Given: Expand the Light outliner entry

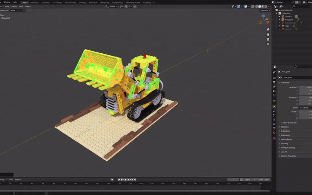Looking at the screenshot, I should coord(279,26).
